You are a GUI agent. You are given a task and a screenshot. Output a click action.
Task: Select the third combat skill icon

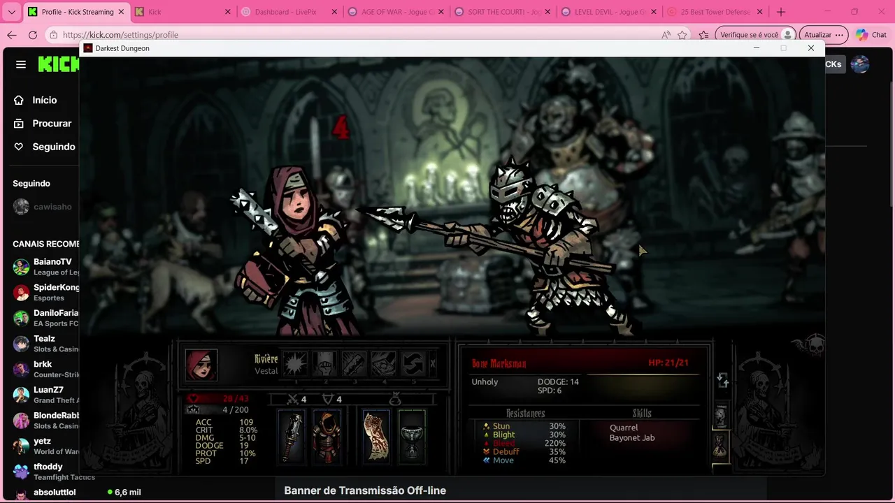pos(355,364)
